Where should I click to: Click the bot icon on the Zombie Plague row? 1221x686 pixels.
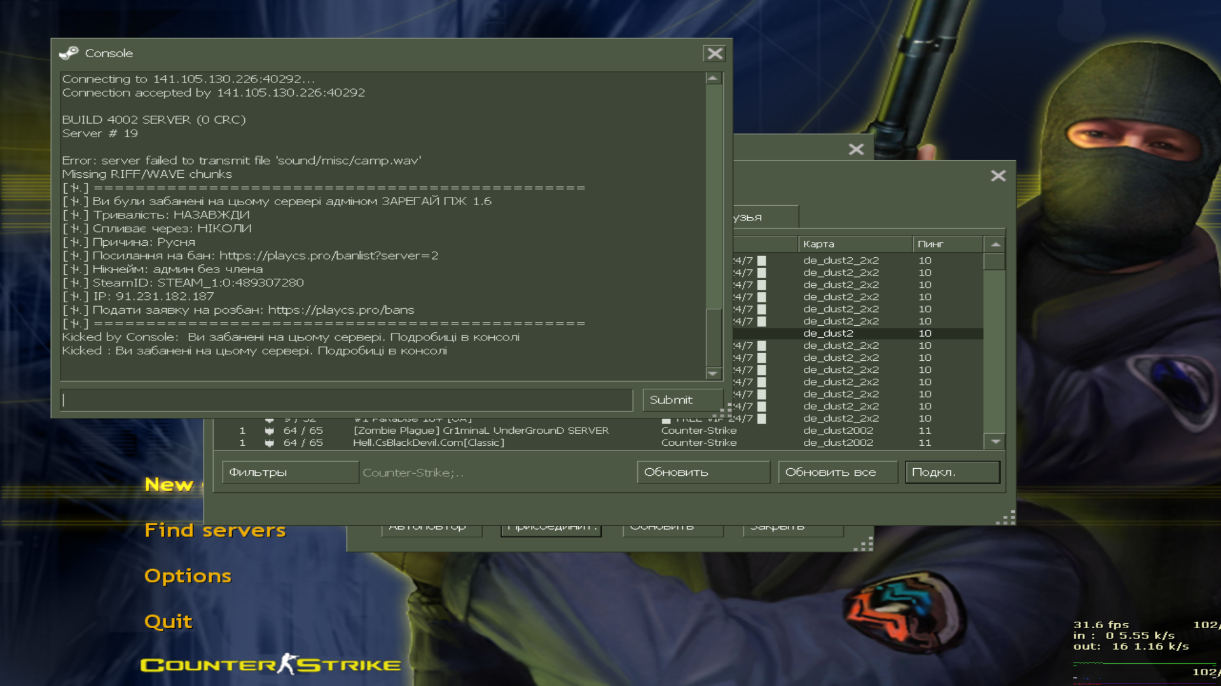point(269,431)
